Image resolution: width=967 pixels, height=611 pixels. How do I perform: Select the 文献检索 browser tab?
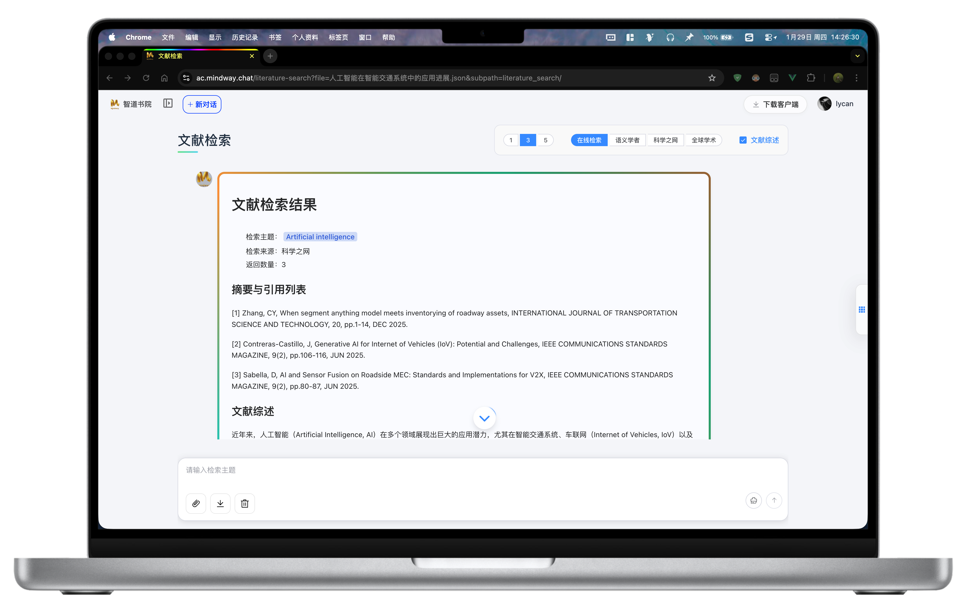[201, 56]
